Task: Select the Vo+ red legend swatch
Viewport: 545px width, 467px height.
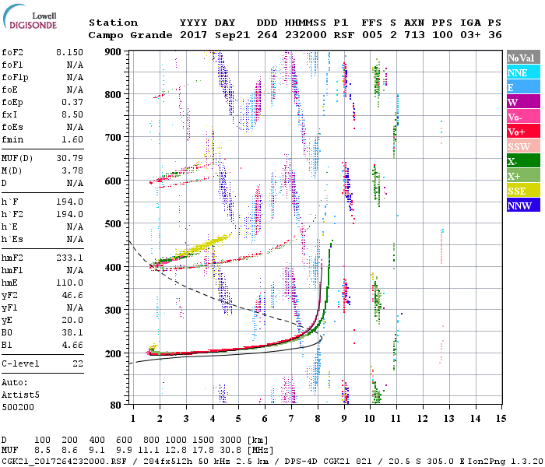Action: (x=523, y=132)
